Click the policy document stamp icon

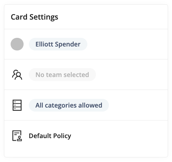(17, 136)
